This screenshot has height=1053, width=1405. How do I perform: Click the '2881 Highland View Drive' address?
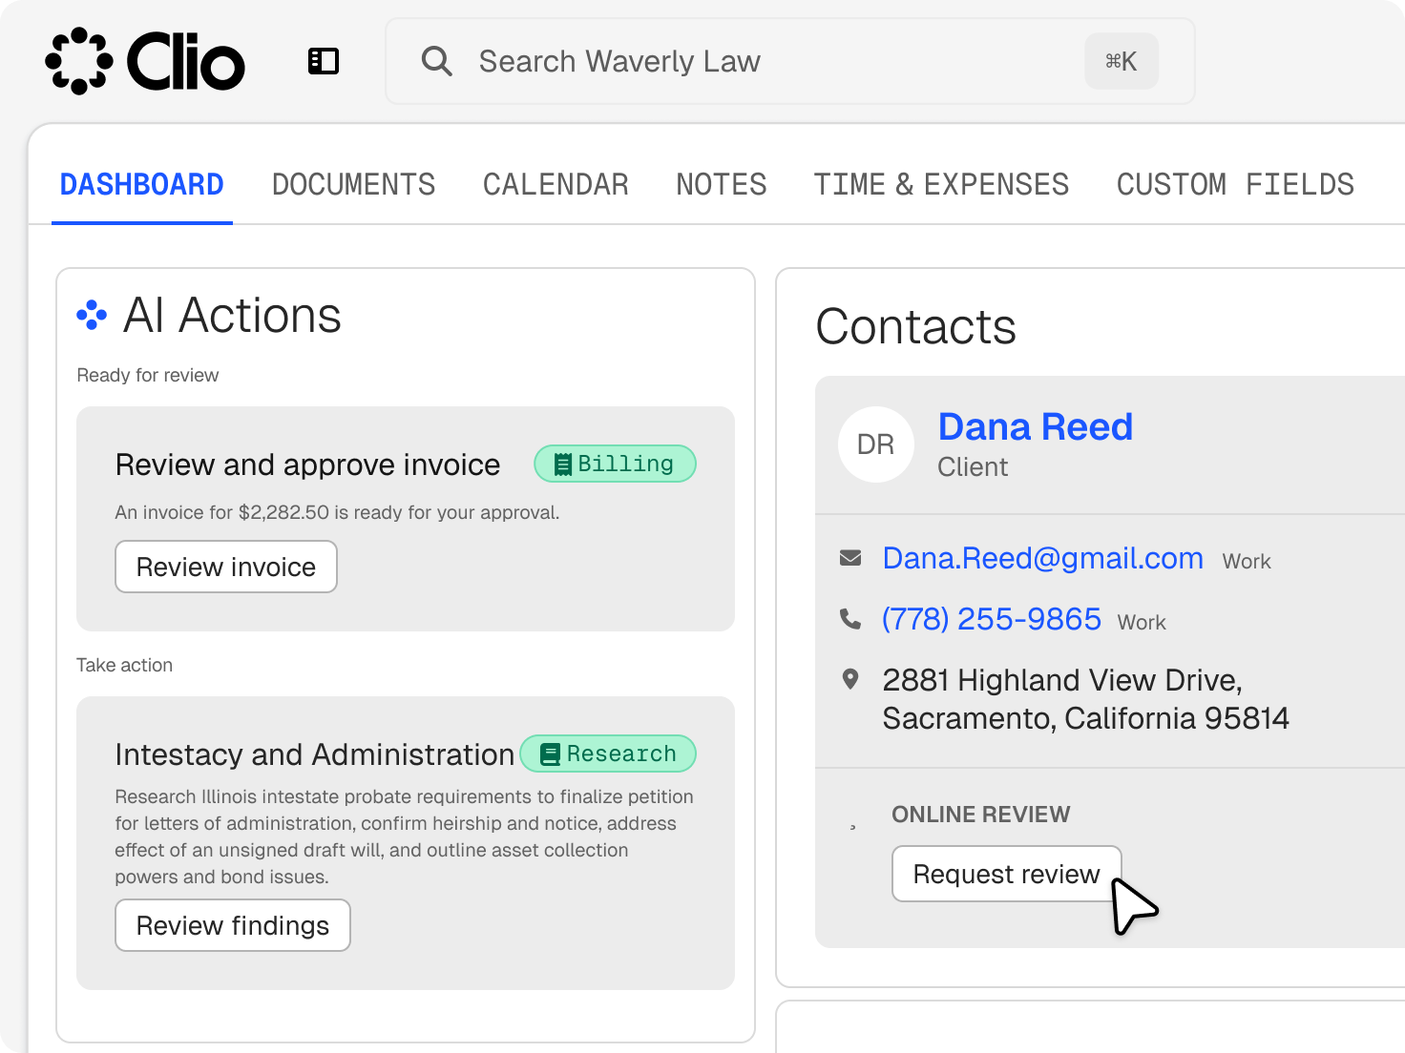pyautogui.click(x=1086, y=699)
